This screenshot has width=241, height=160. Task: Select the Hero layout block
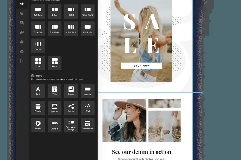point(55,63)
